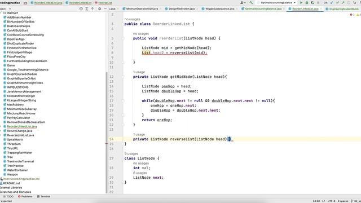Image resolution: width=361 pixels, height=203 pixels.
Task: Run the OptimalAccountingBalance configuration
Action: (x=301, y=2)
